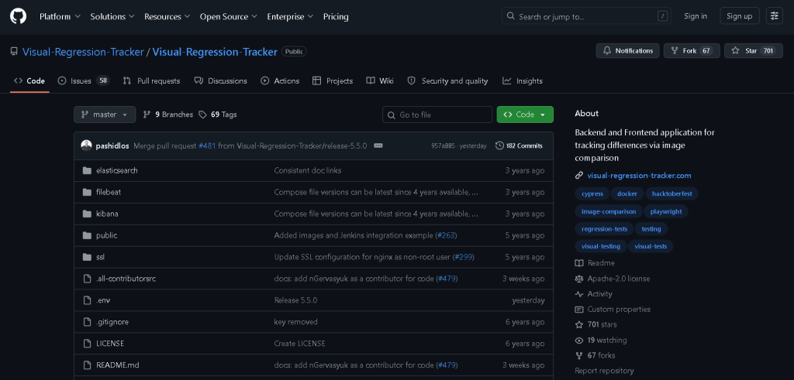794x380 pixels.
Task: Open the Wiki tab
Action: [380, 80]
